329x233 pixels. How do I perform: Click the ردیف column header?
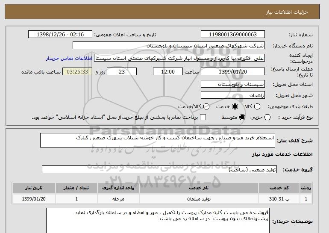point(305,188)
